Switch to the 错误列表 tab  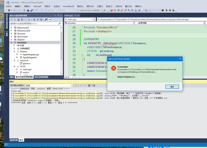pos(13,140)
